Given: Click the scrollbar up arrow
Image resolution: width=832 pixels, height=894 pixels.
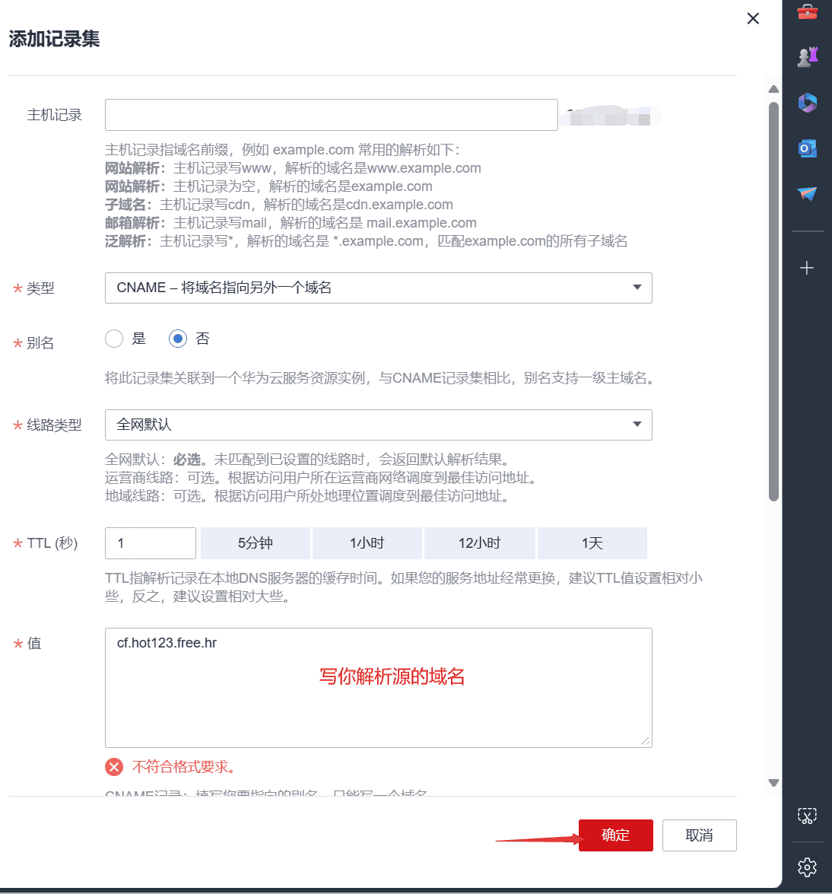Looking at the screenshot, I should [x=773, y=89].
